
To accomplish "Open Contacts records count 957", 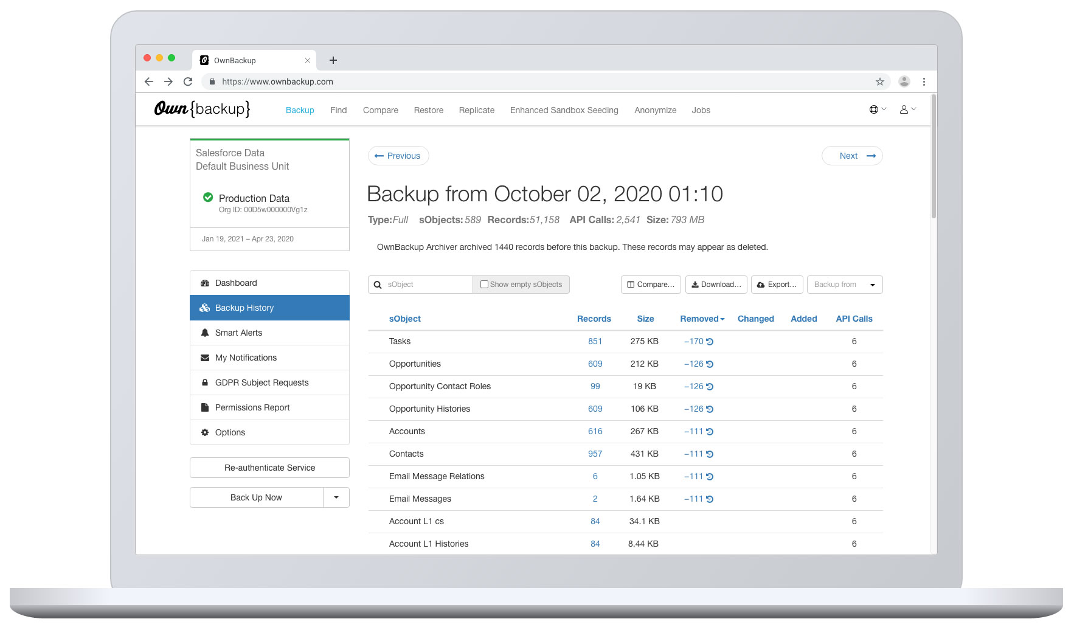I will click(595, 454).
